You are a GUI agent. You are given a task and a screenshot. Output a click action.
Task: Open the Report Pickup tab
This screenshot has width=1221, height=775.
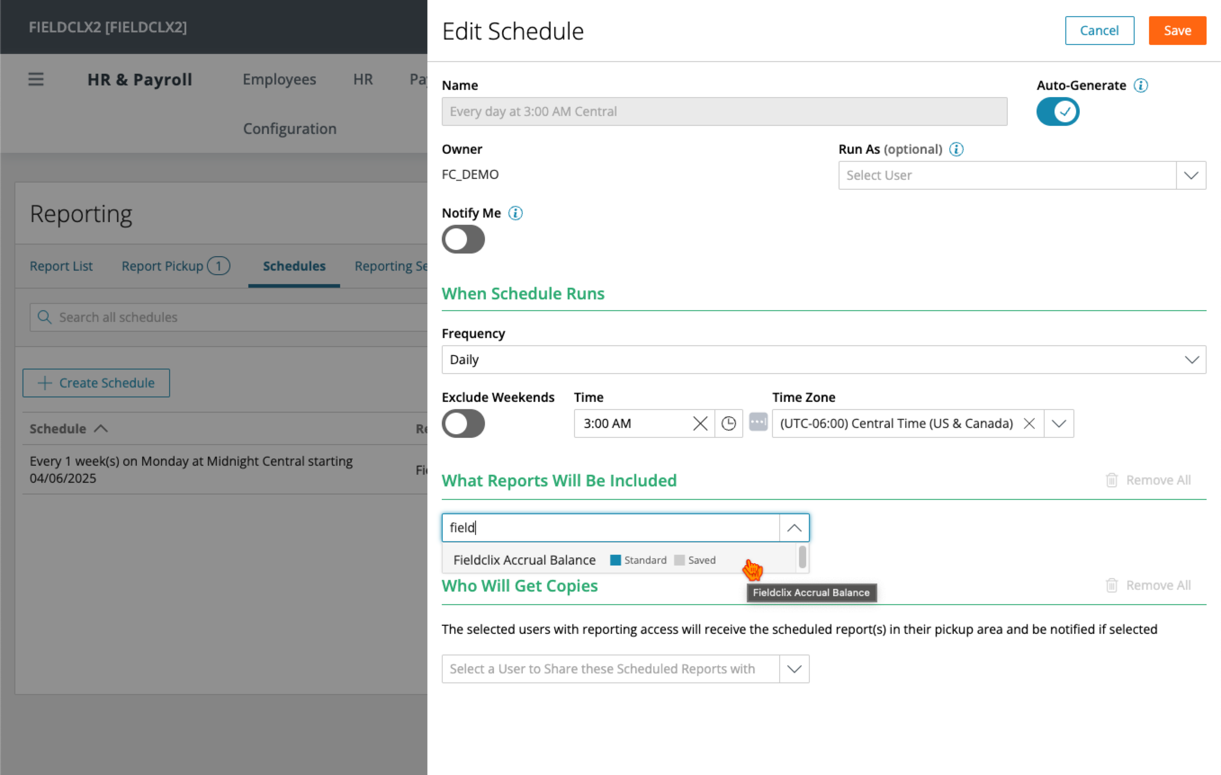pyautogui.click(x=162, y=267)
